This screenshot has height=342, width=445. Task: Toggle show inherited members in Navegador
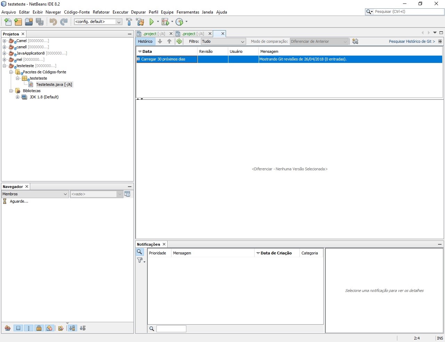[8, 328]
